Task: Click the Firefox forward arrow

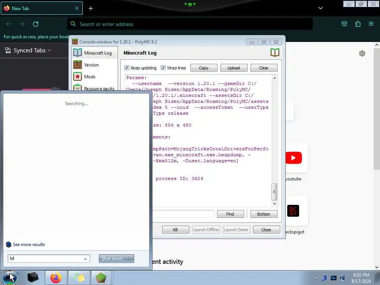Action: [22, 24]
